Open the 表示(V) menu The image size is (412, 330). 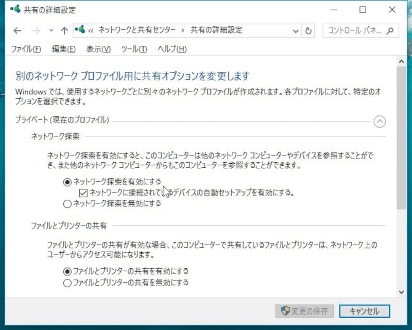coord(98,49)
